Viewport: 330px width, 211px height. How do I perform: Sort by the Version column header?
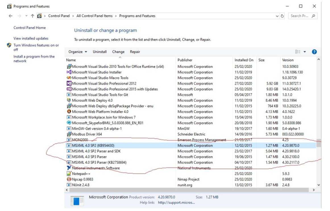click(x=298, y=60)
